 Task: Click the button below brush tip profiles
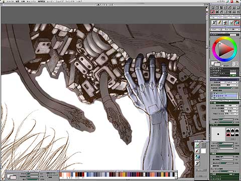tap(232, 139)
